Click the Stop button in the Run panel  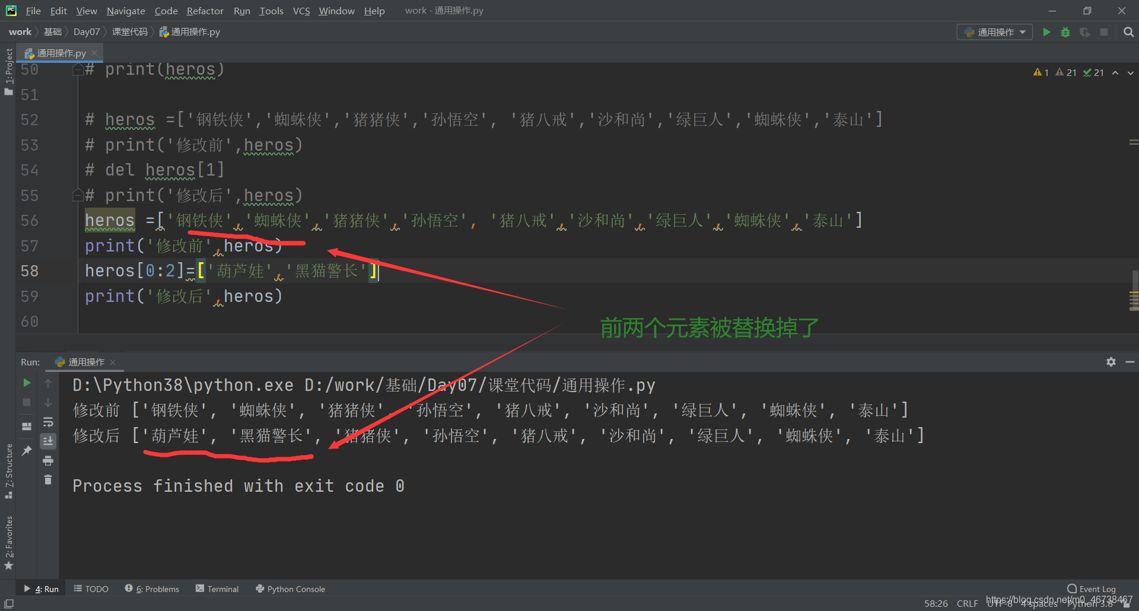click(x=27, y=402)
